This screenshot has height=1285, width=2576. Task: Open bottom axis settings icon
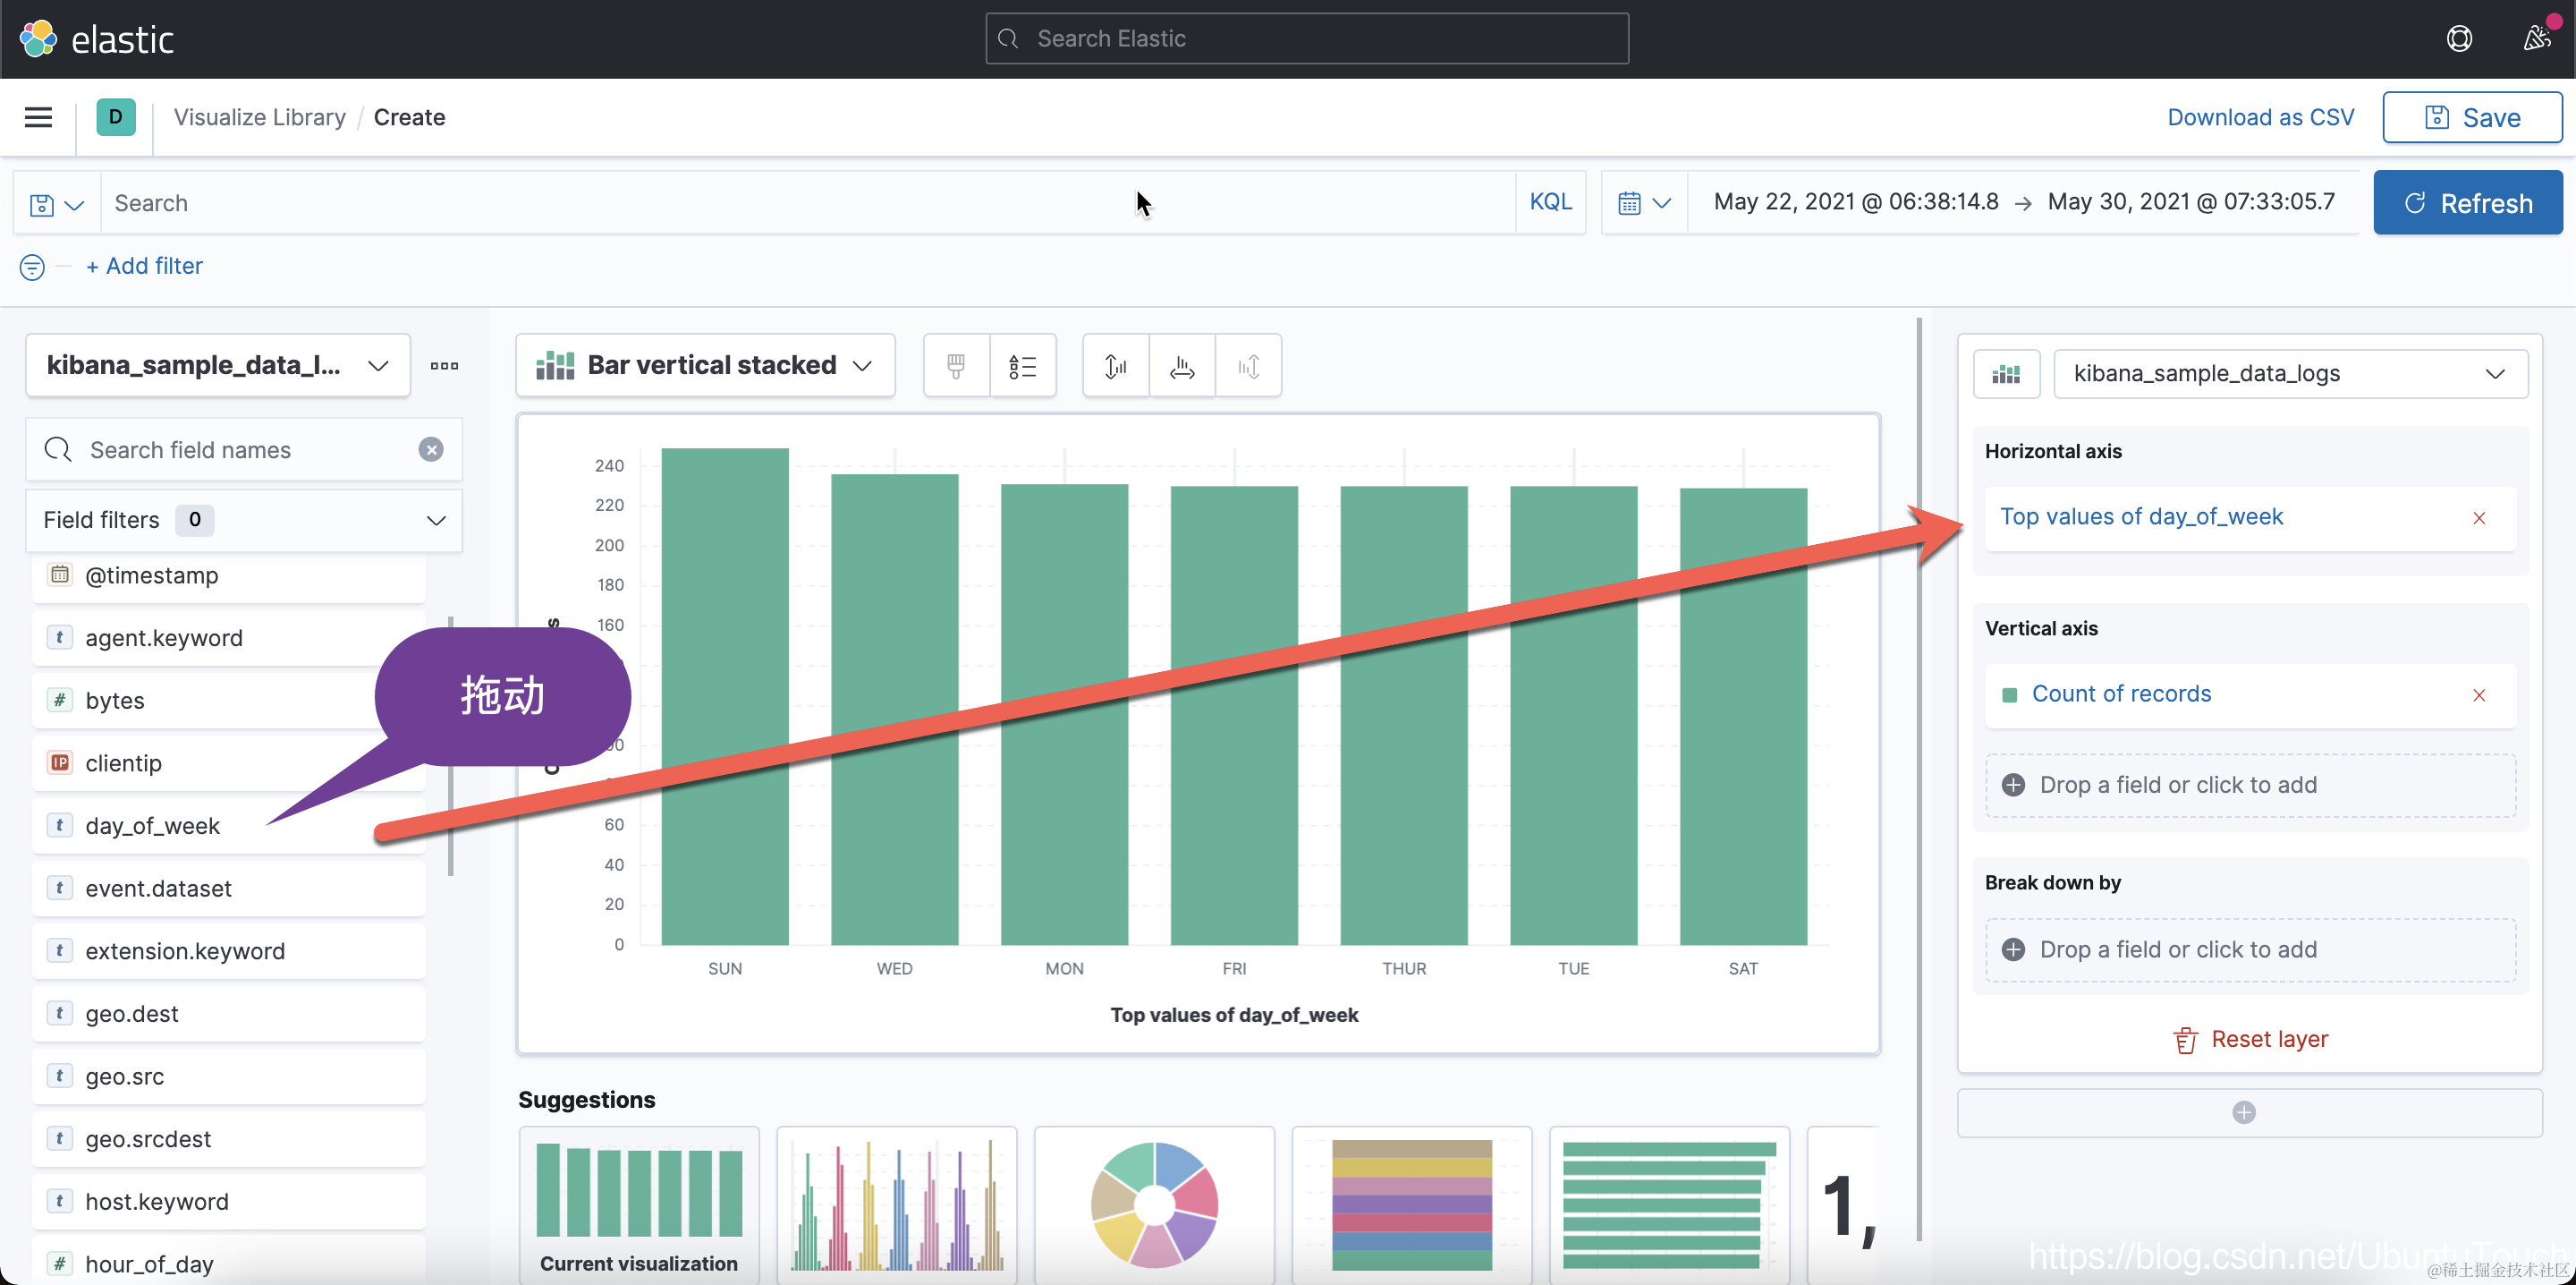point(1182,366)
